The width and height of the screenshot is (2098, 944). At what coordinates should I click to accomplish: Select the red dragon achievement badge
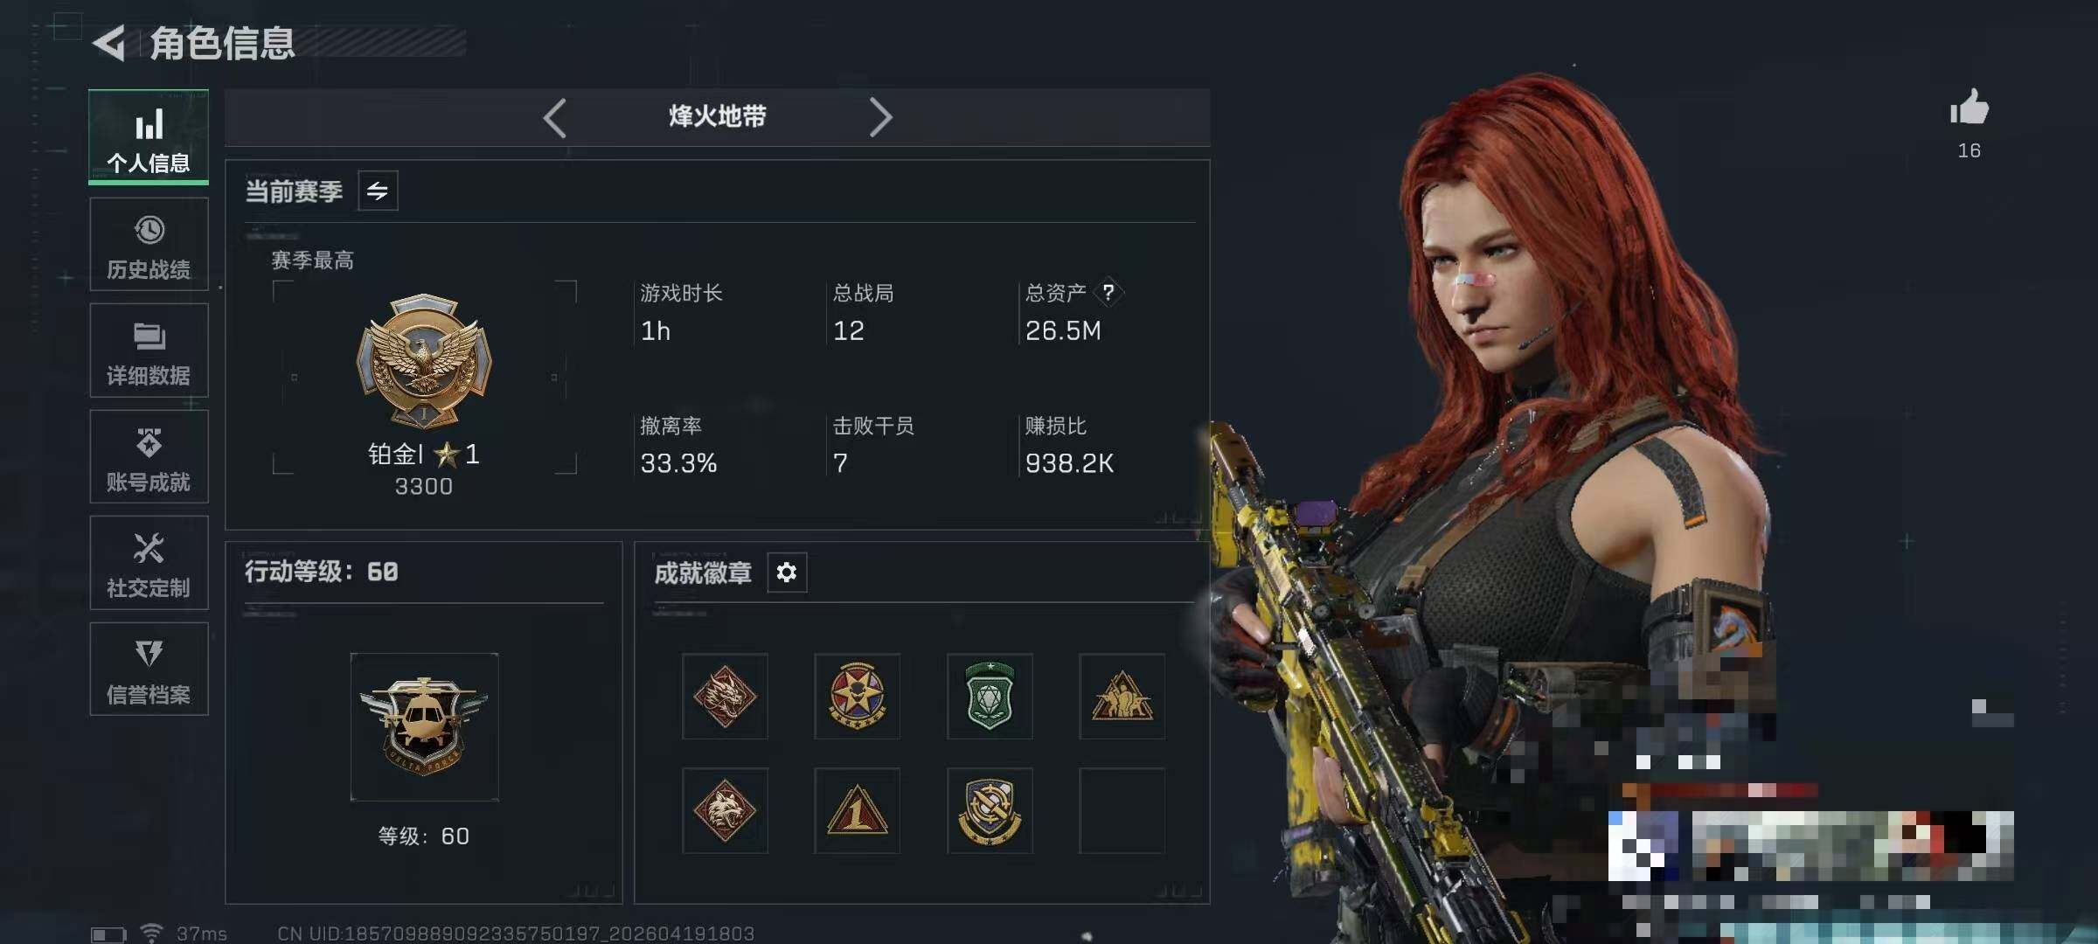pyautogui.click(x=725, y=697)
